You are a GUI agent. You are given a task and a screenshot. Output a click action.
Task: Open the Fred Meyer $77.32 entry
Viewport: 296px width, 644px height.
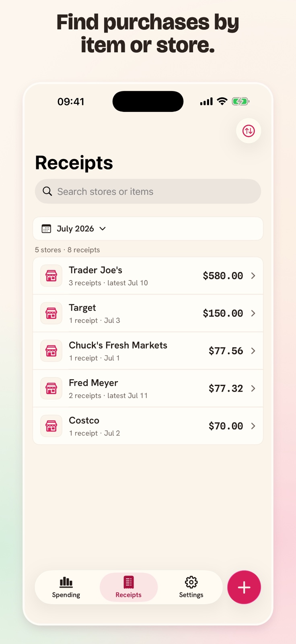[x=148, y=388]
